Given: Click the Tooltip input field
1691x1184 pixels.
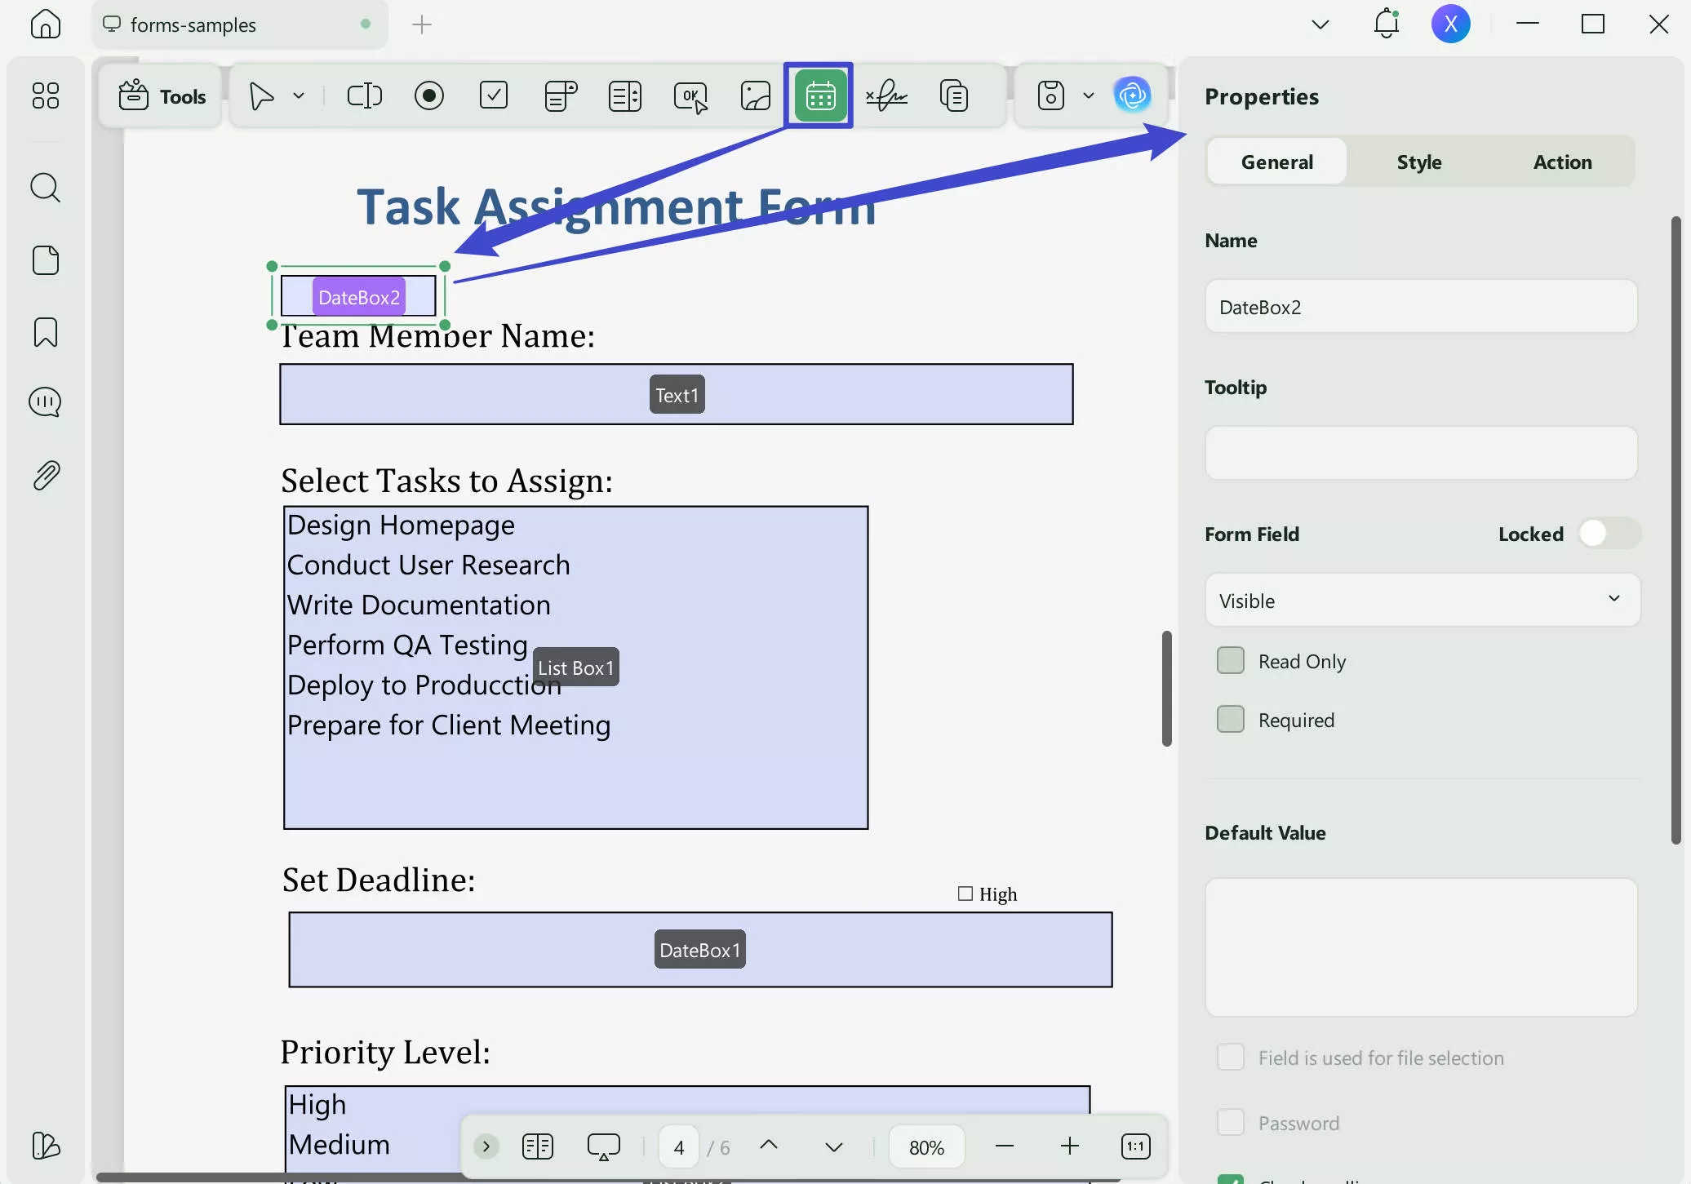Looking at the screenshot, I should [x=1421, y=453].
